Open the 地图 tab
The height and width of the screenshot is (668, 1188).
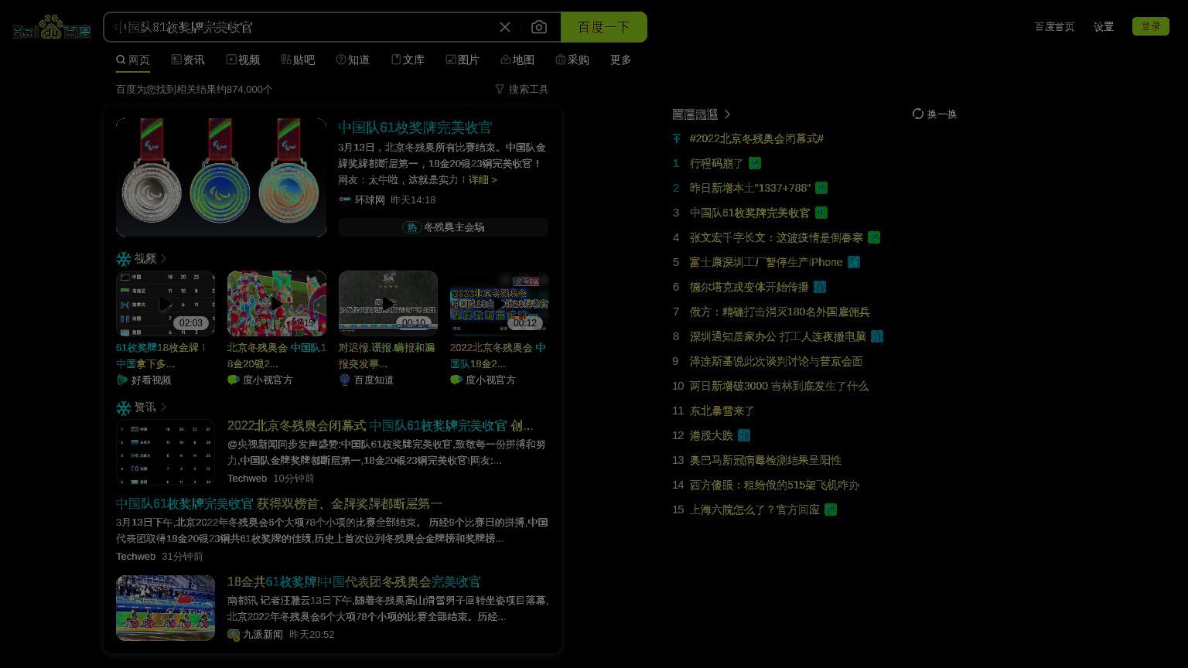[x=517, y=60]
